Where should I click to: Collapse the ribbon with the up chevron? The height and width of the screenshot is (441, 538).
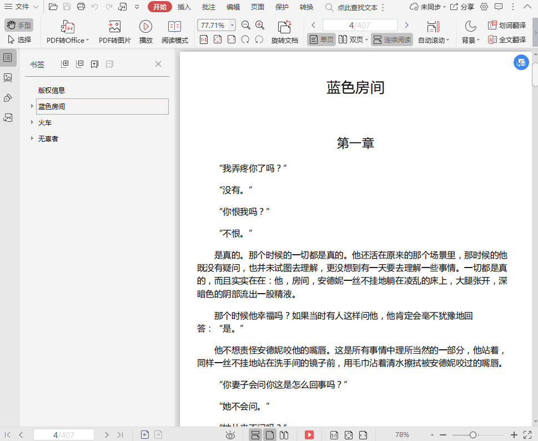point(527,7)
